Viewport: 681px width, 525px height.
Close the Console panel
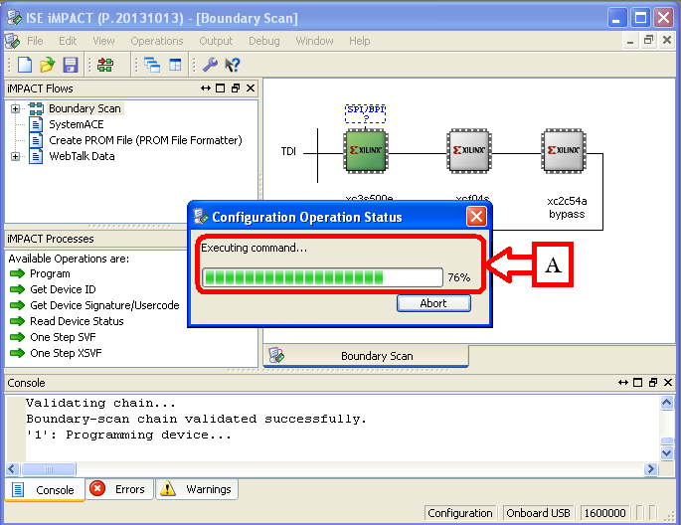click(x=668, y=382)
